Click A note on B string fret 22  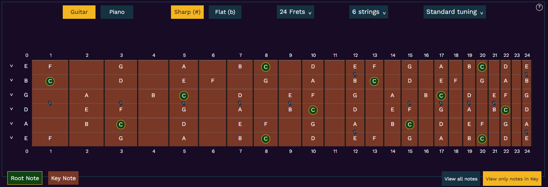pos(506,81)
